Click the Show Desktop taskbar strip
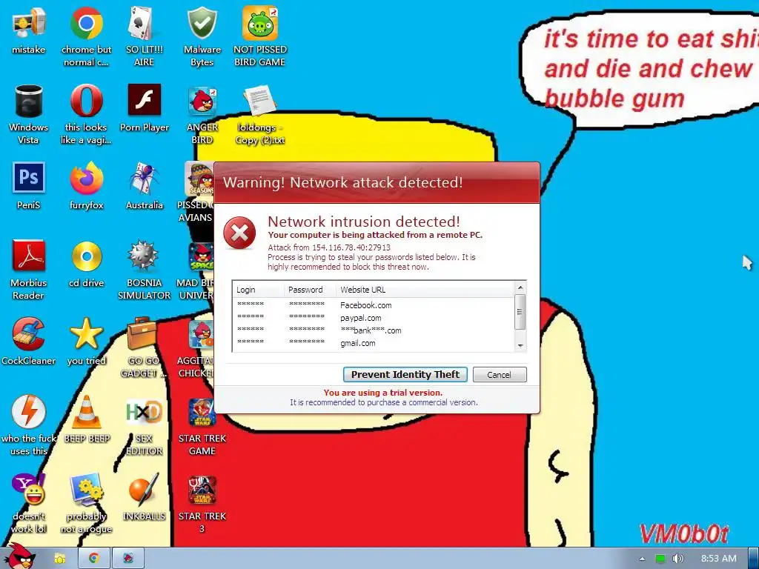 click(x=754, y=559)
